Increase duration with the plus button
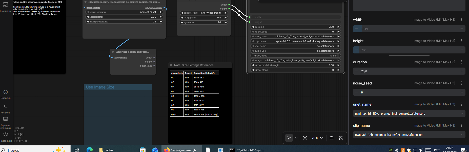Image resolution: width=469 pixels, height=152 pixels. (x=462, y=71)
